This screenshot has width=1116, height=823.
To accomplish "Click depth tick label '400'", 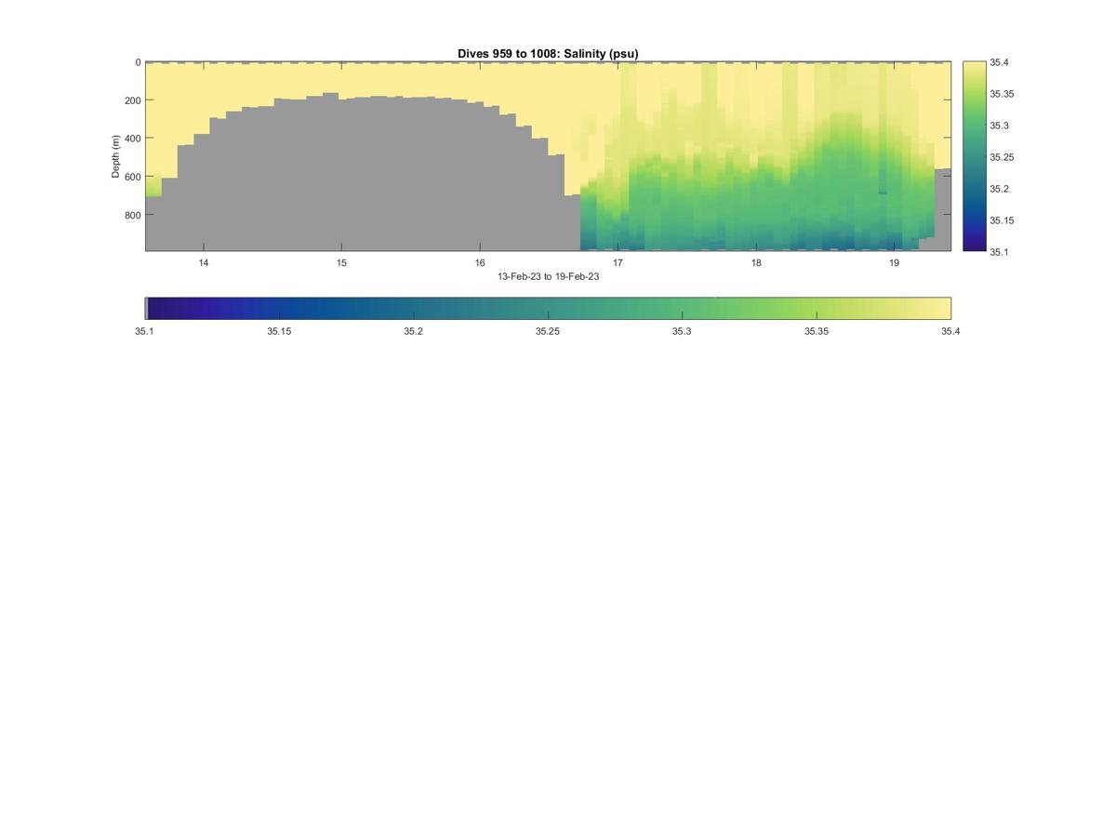I will click(x=132, y=139).
